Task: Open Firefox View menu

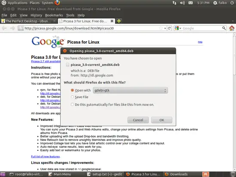Action: [24, 15]
